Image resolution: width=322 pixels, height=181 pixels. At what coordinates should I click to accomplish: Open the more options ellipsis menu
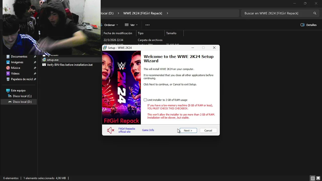pyautogui.click(x=147, y=25)
